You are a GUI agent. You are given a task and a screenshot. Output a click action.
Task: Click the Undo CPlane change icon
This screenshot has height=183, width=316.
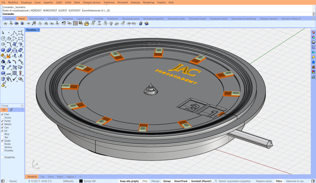[64, 23]
